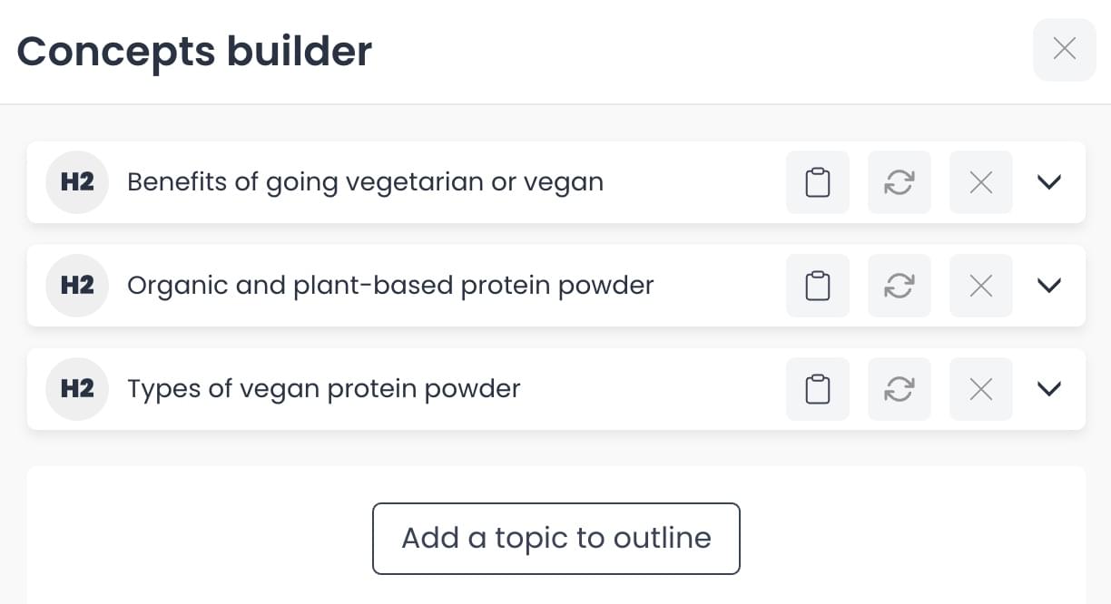This screenshot has width=1111, height=604.
Task: Click the H2 badge of the vegan protein types topic
Action: 77,389
